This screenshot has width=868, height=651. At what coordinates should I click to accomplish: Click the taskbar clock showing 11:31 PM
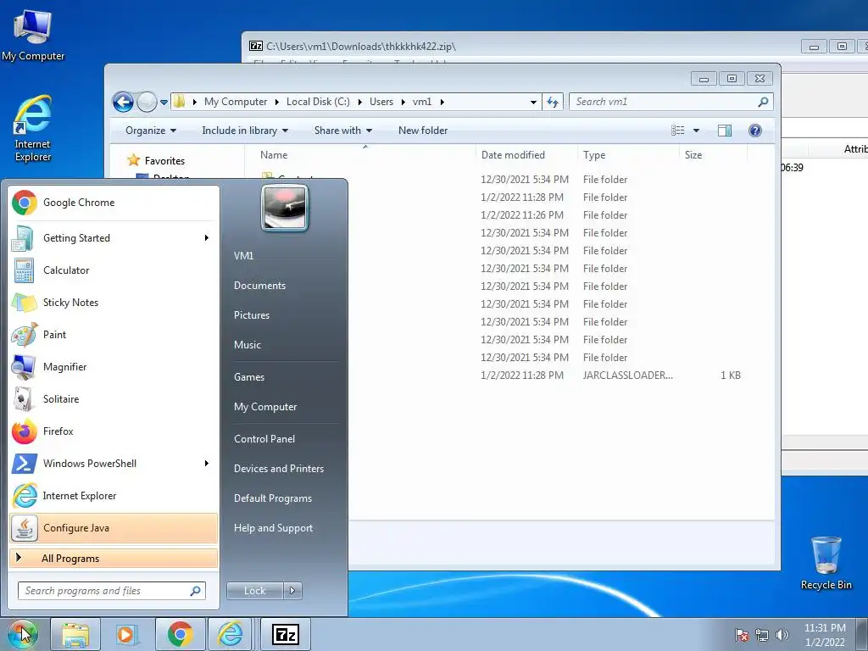825,635
